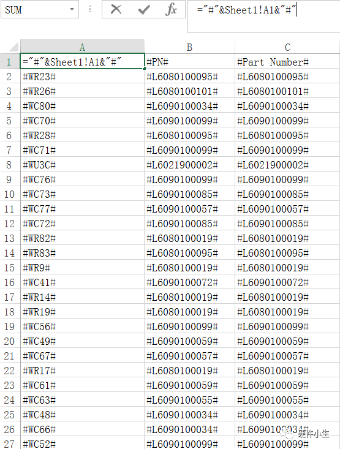Select column B header
Screen dimensions: 340x449
coord(189,47)
